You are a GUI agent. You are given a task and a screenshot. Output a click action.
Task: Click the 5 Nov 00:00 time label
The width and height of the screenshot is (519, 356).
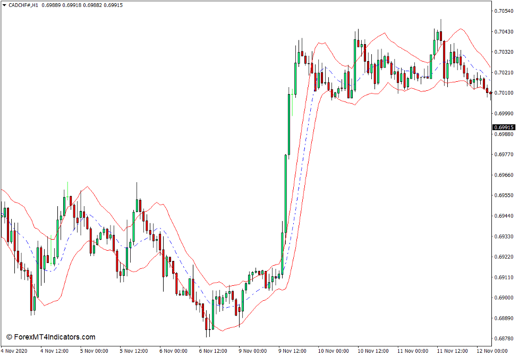click(94, 351)
